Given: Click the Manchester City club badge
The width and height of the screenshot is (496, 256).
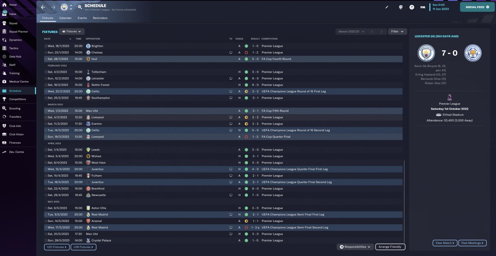Looking at the screenshot, I should (x=64, y=7).
